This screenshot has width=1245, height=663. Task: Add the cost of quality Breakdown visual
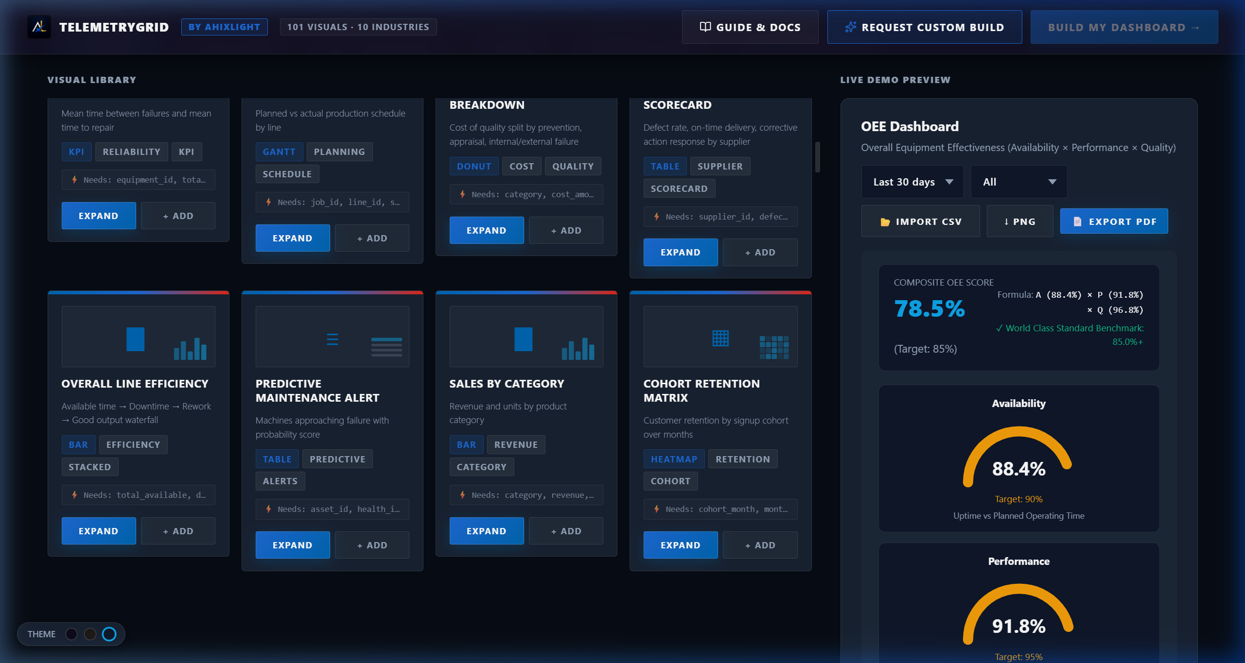pyautogui.click(x=566, y=230)
